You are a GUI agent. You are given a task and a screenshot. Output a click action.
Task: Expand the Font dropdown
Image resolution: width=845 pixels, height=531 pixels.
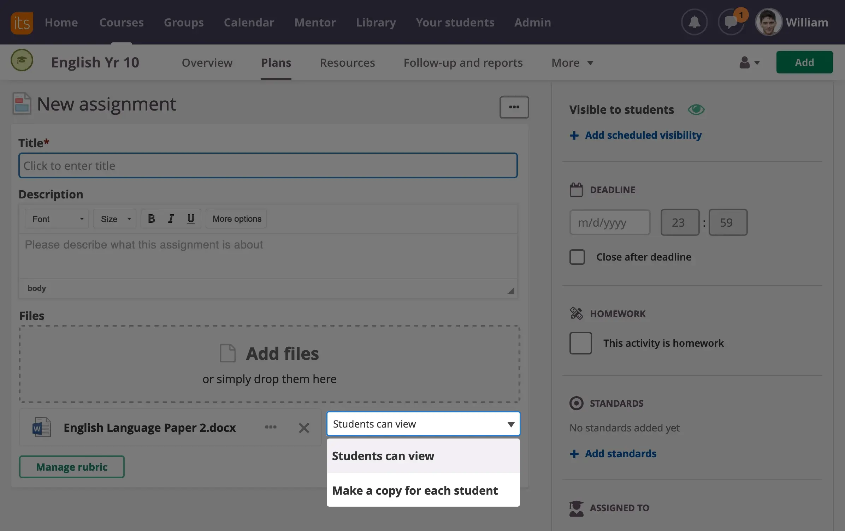57,219
